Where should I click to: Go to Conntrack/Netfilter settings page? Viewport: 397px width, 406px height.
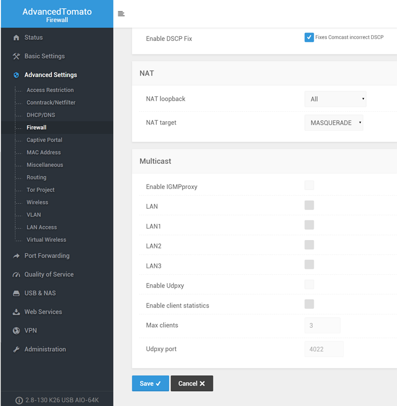pyautogui.click(x=51, y=102)
